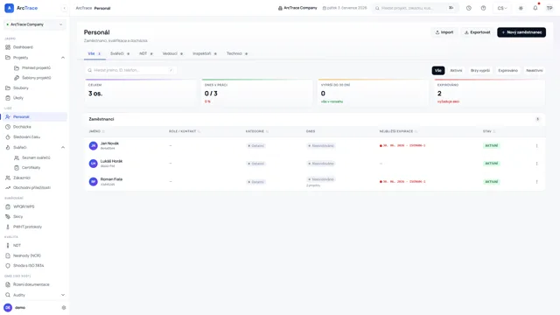Image resolution: width=560 pixels, height=315 pixels.
Task: Click the employee search field
Action: 130,70
